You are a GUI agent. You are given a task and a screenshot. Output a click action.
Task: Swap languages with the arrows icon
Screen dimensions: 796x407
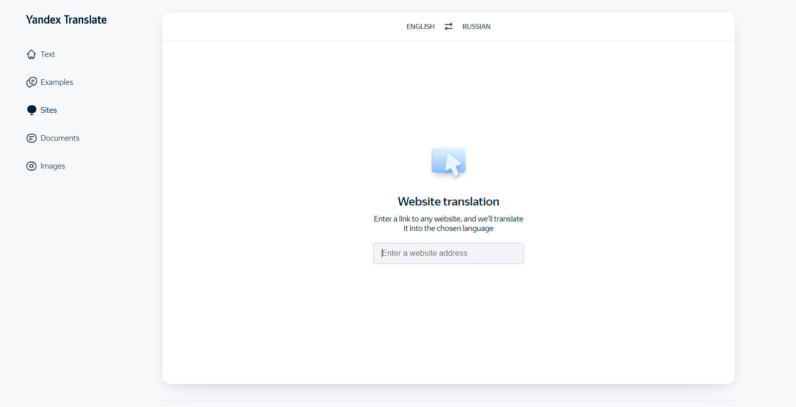coord(449,26)
